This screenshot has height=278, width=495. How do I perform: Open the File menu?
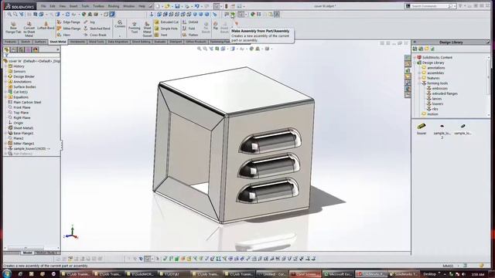(43, 6)
